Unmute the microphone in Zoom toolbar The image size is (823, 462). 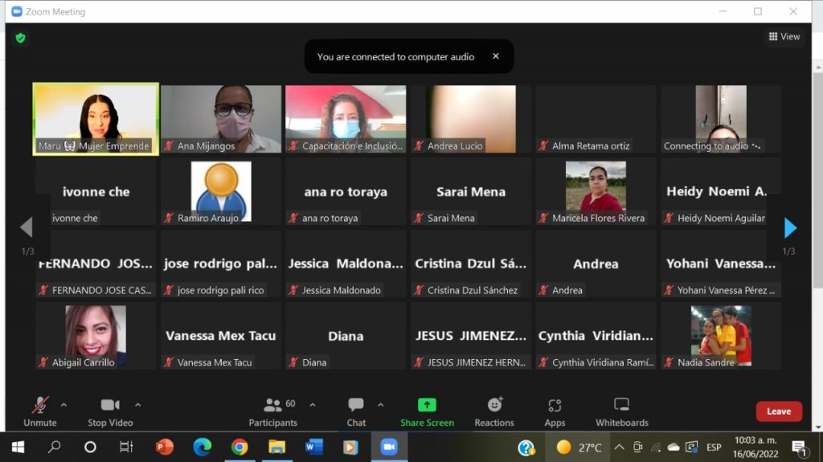pyautogui.click(x=40, y=411)
